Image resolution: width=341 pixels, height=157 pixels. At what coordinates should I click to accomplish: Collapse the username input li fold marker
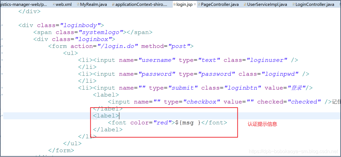2,60
